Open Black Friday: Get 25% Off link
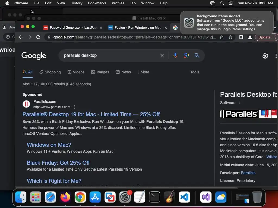278x208 pixels. pos(58,163)
